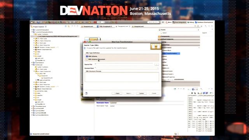Click the Destination Type field in Properties
Screen dimensions: 249x140
(x=147, y=106)
